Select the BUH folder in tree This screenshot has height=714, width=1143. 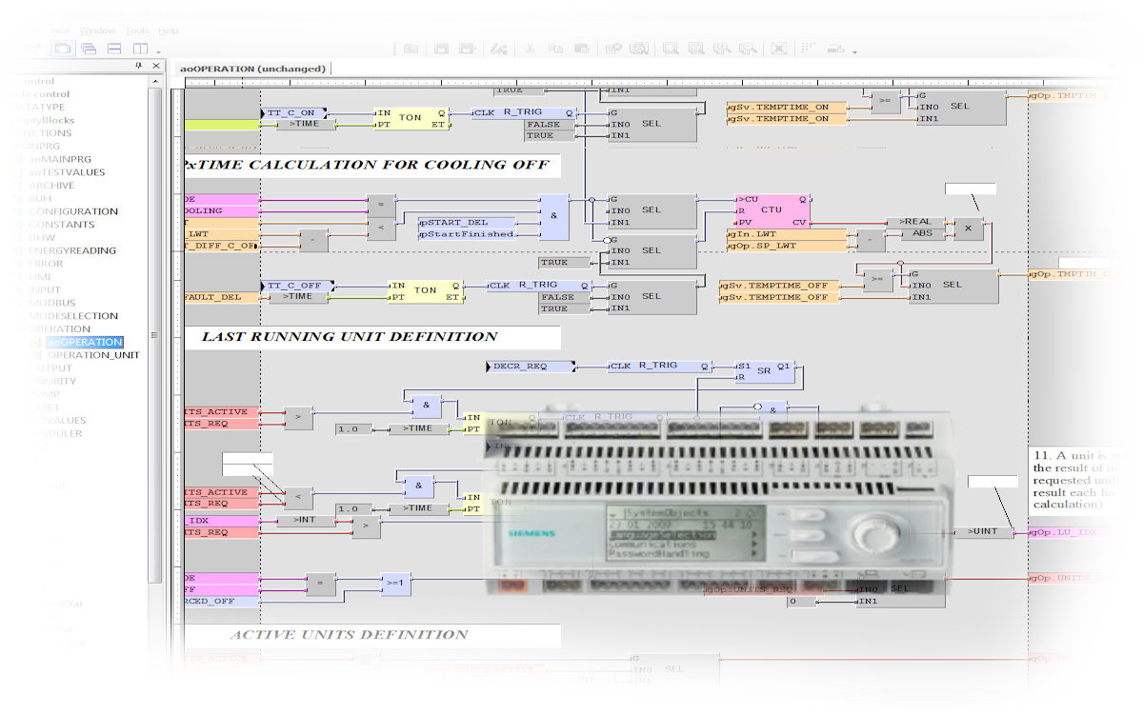(x=39, y=198)
